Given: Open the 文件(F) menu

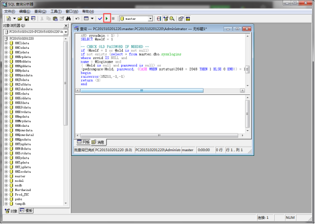Looking at the screenshot, I should tap(10, 11).
